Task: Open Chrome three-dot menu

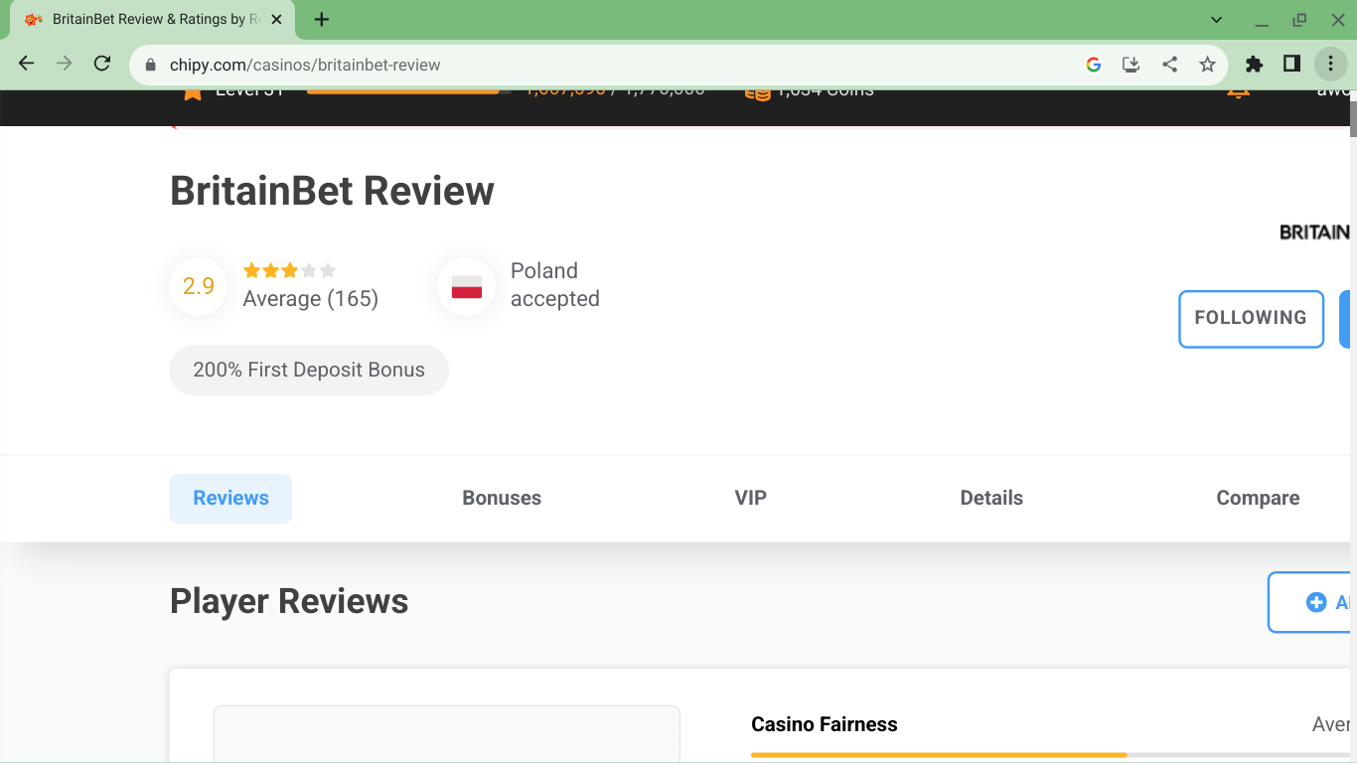Action: pos(1330,64)
